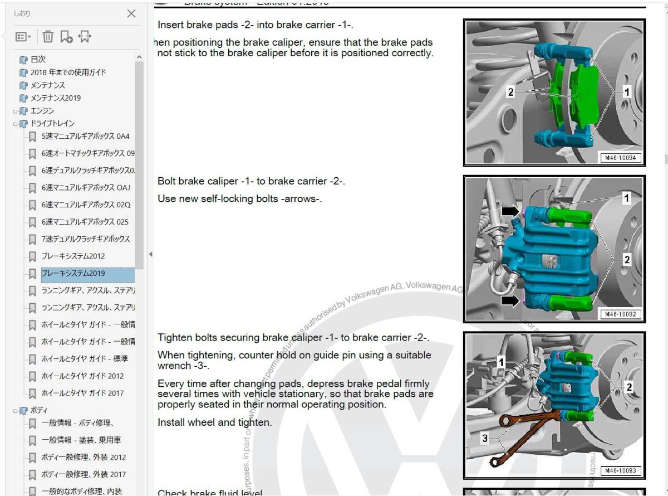Select ホイールとタイヤ ガイド 2017 bookmark
Viewport: 668px width, 496px height.
tap(82, 393)
